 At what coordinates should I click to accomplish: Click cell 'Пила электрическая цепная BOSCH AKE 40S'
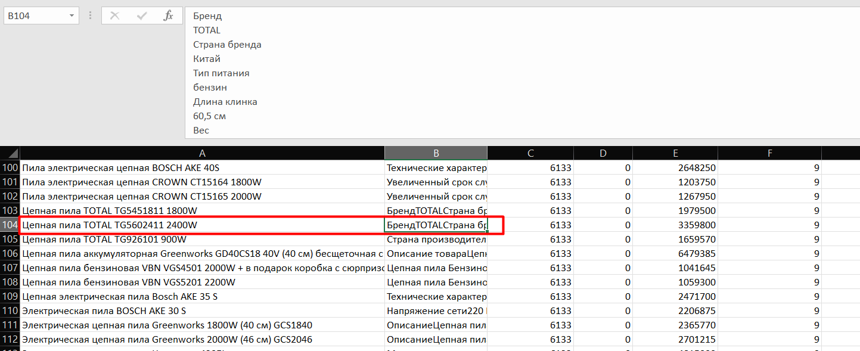click(x=202, y=167)
